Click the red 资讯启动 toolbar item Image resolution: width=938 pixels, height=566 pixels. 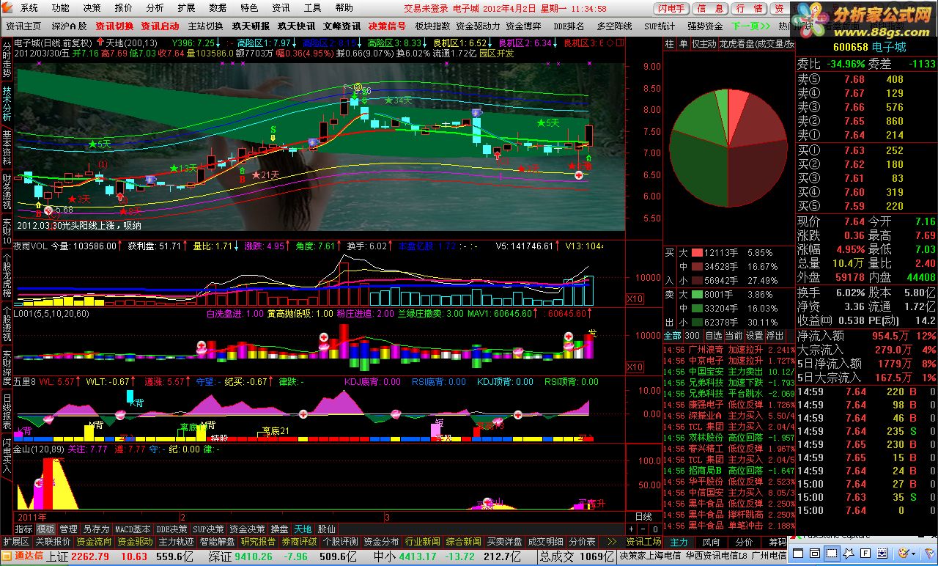click(160, 26)
